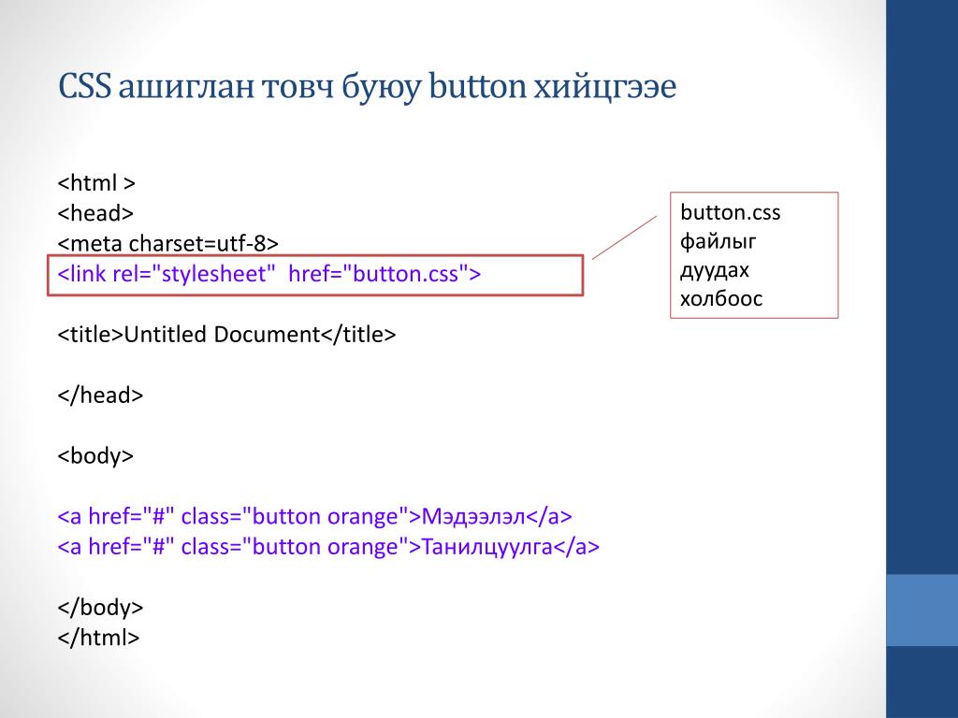958x718 pixels.
Task: Click the '<body>' opening tag line
Action: [95, 455]
